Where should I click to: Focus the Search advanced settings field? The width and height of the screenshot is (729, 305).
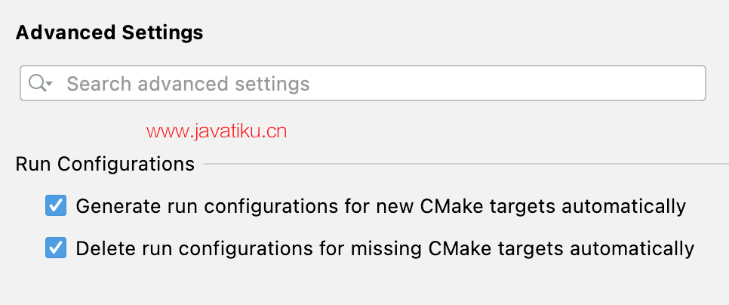click(x=363, y=83)
